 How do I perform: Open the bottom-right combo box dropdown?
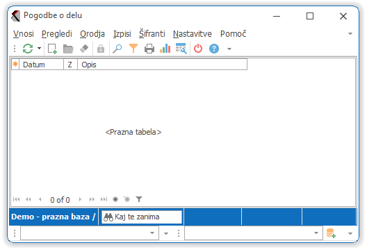pos(316,233)
